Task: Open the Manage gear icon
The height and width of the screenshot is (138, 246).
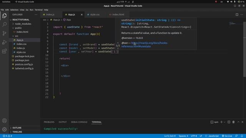Action: click(x=4, y=129)
